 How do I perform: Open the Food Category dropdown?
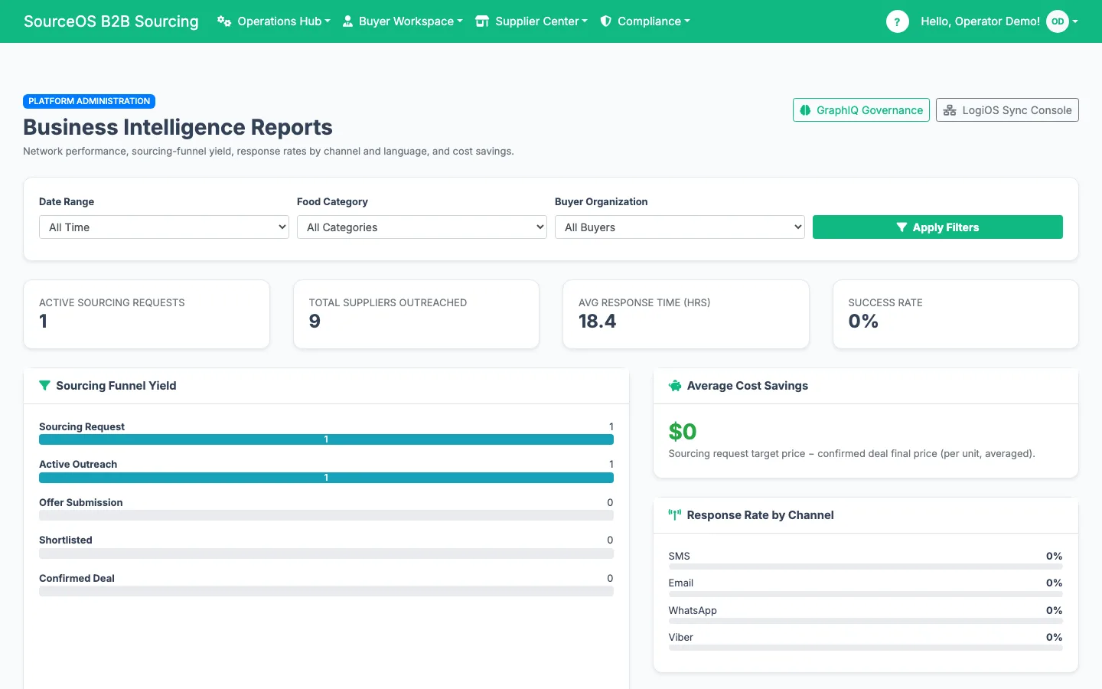tap(422, 227)
